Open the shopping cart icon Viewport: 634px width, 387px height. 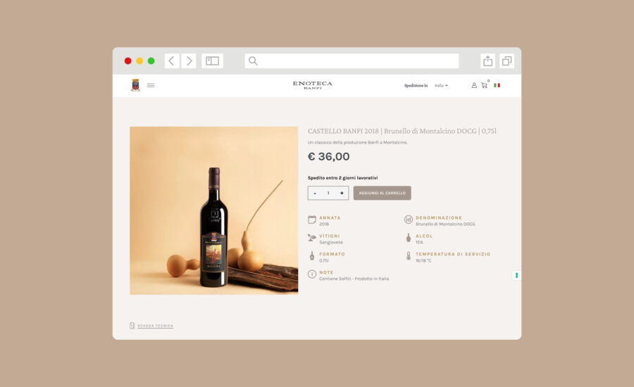pyautogui.click(x=484, y=85)
